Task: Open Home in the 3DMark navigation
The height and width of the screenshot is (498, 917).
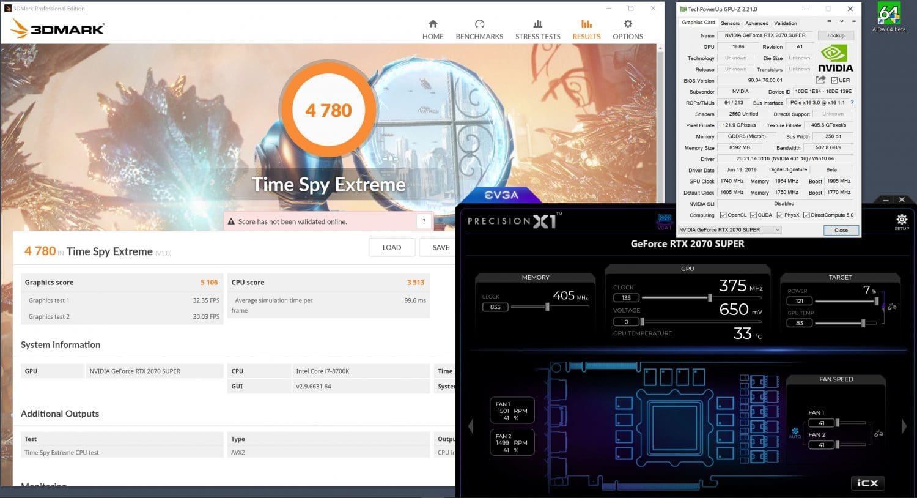Action: click(433, 29)
